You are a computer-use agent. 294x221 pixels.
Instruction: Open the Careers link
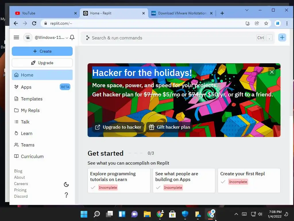coord(21,184)
